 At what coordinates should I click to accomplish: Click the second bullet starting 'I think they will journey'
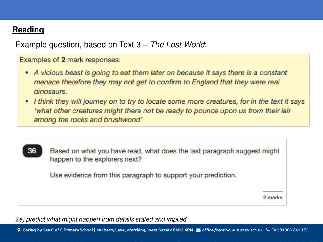[169, 111]
